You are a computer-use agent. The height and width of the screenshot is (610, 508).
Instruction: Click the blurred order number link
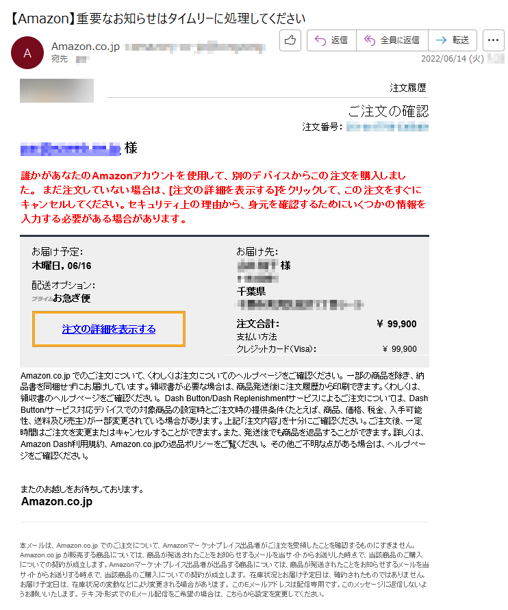point(388,127)
